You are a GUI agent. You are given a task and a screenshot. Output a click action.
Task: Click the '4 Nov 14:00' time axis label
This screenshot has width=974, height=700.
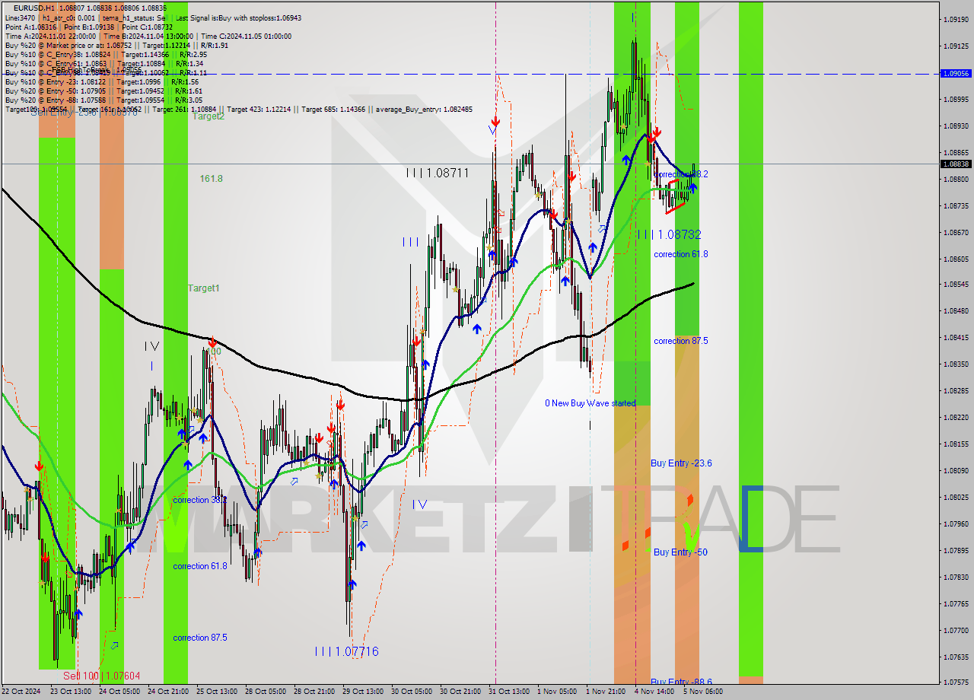coord(654,692)
